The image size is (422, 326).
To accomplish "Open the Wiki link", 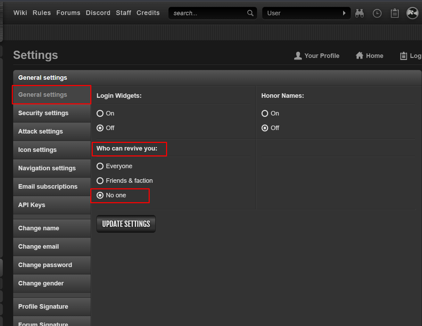I will (20, 13).
